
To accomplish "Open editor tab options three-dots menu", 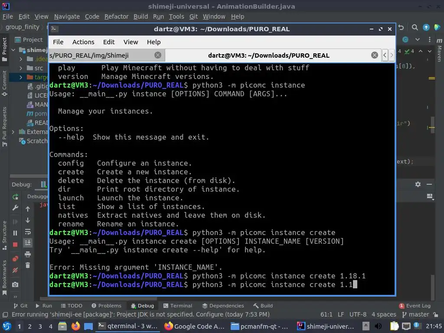I will 430,39.
